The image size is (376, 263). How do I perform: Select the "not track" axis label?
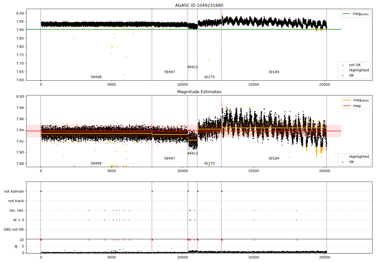click(16, 201)
